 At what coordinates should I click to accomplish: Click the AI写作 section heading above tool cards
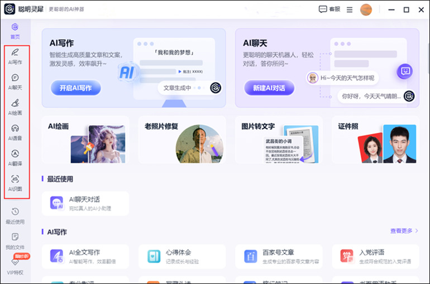57,232
